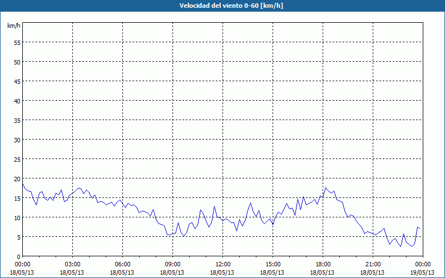Click the '00:00' time label dated 19/05/13

click(x=423, y=265)
